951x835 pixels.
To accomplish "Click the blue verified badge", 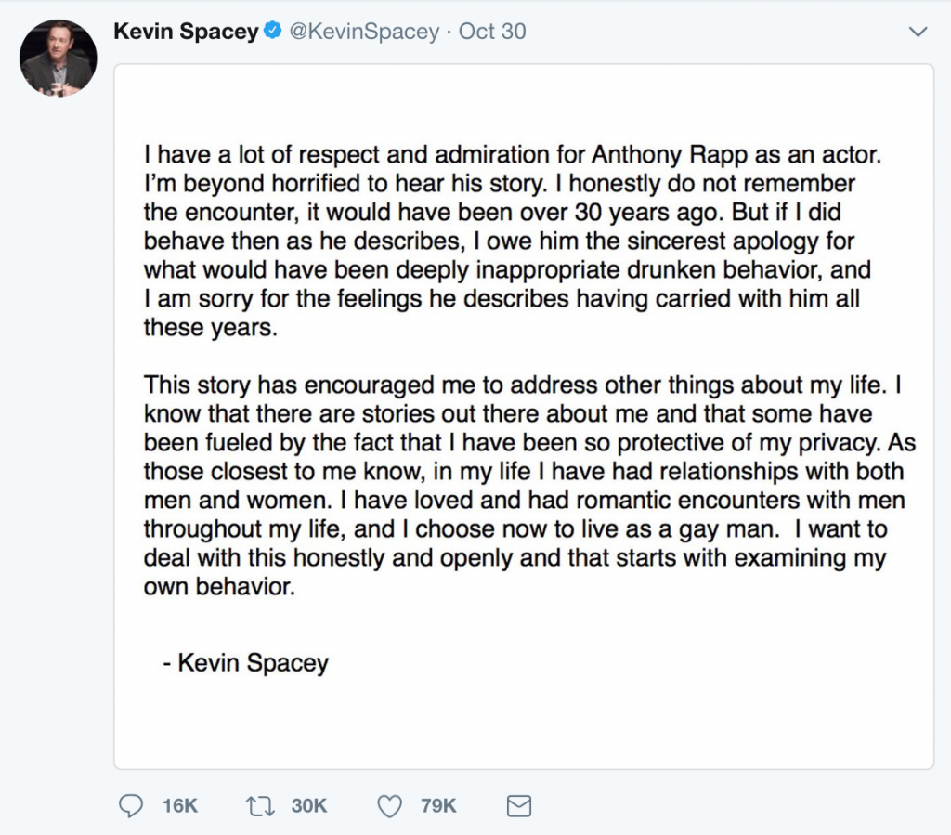I will (x=273, y=31).
